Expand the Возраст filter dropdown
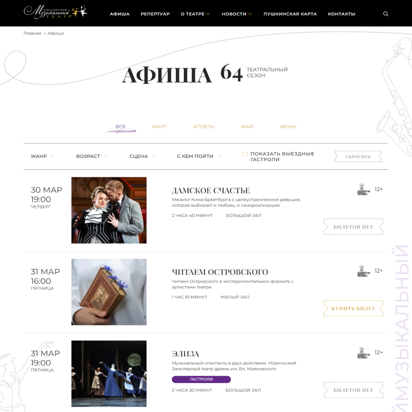 point(92,156)
